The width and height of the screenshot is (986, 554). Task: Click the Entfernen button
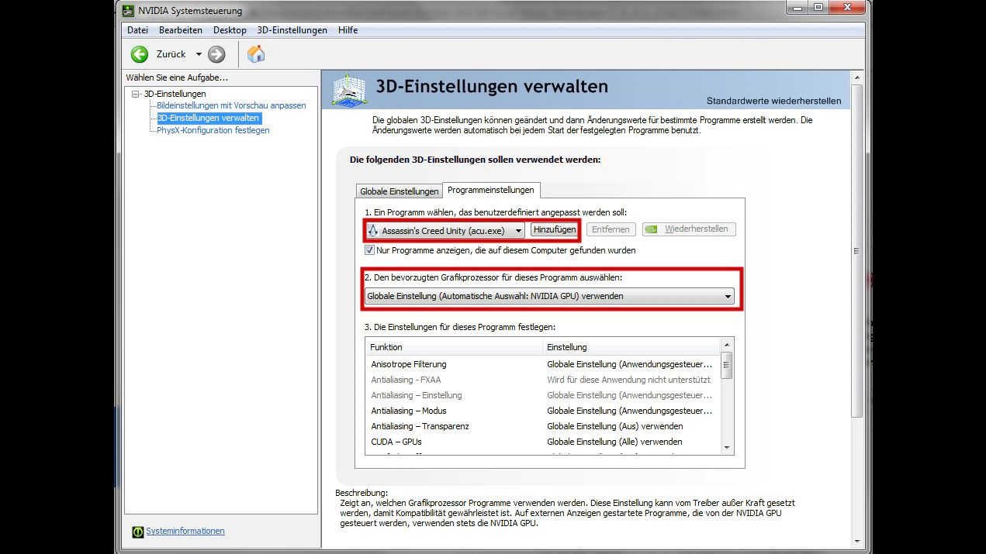611,229
